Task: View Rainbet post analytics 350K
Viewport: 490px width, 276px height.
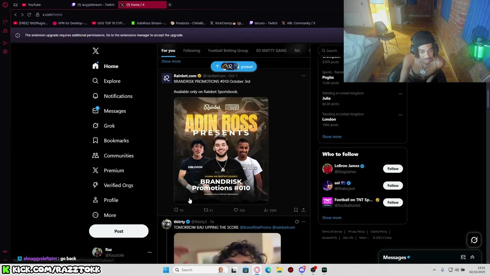Action: (x=270, y=210)
